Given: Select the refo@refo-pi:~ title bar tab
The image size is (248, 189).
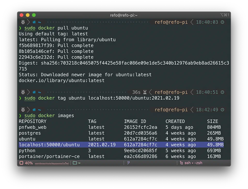Looking at the screenshot, I should 124,15.
